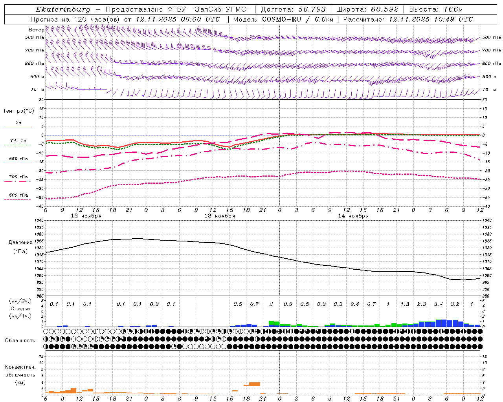Click the "3.2" precipitation amount

pyautogui.click(x=455, y=304)
